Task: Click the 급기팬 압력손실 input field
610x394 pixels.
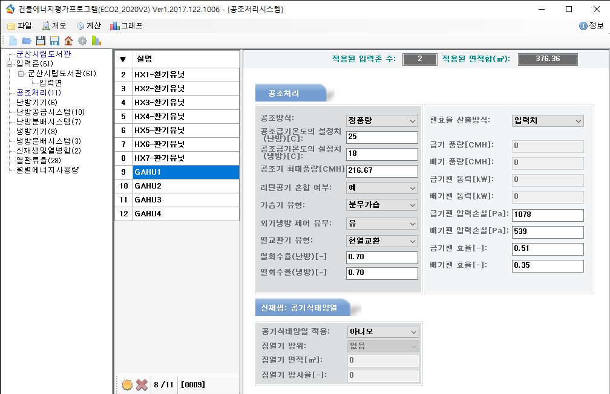Action: 547,215
